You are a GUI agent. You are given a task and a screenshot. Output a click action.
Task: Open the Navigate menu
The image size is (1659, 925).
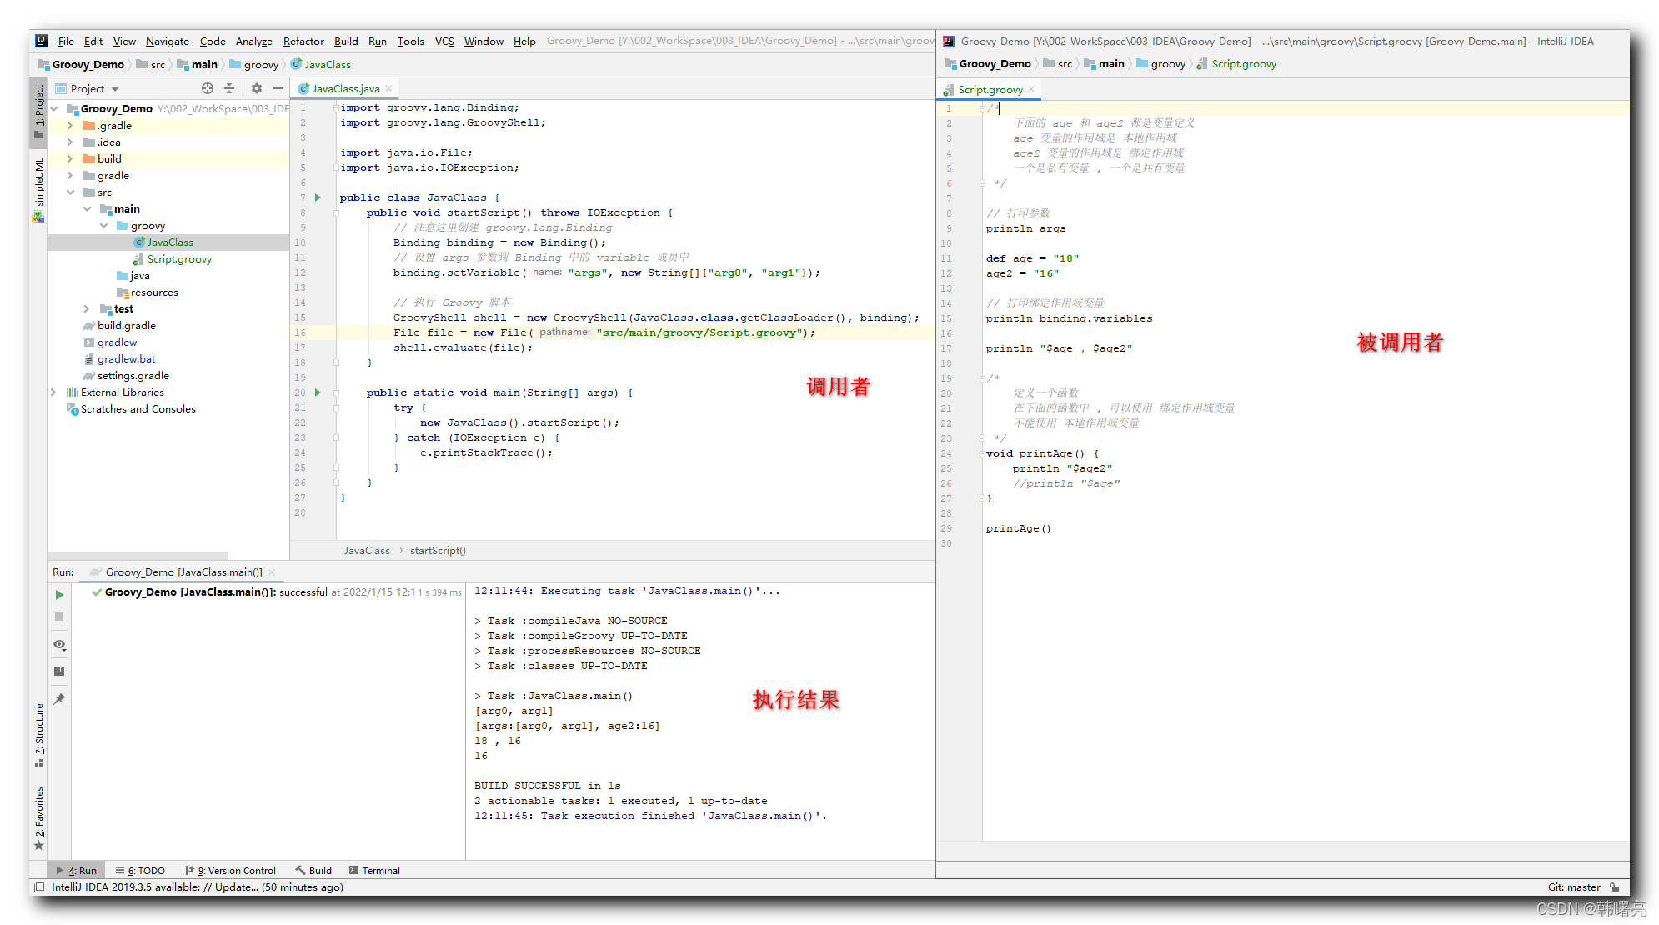coord(168,41)
